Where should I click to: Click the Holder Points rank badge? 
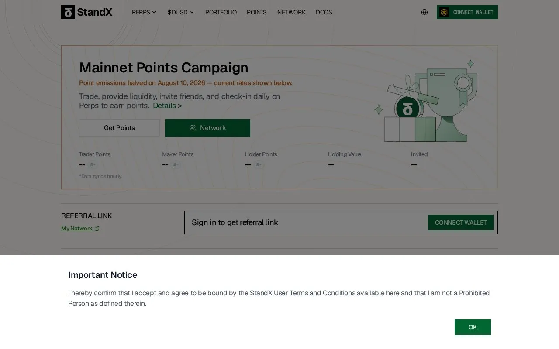(x=258, y=165)
